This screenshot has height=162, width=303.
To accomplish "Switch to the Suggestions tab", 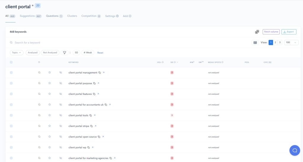I will click(x=27, y=16).
